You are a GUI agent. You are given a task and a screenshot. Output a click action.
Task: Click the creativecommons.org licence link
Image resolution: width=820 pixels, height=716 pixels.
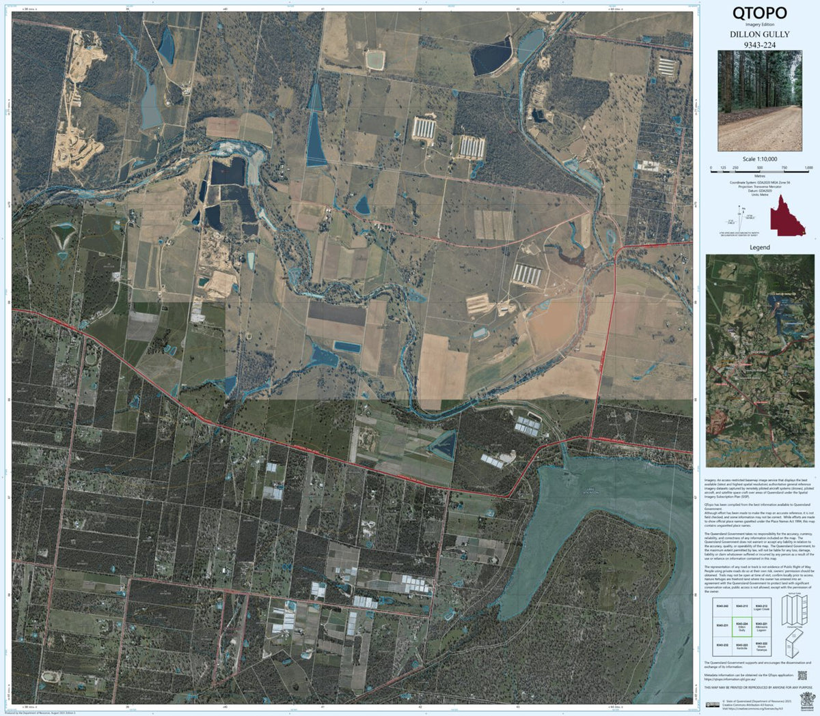pyautogui.click(x=753, y=708)
